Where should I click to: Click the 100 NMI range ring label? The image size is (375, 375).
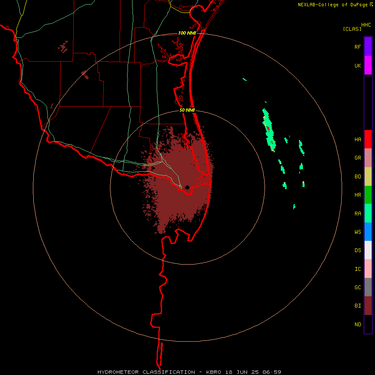click(187, 33)
